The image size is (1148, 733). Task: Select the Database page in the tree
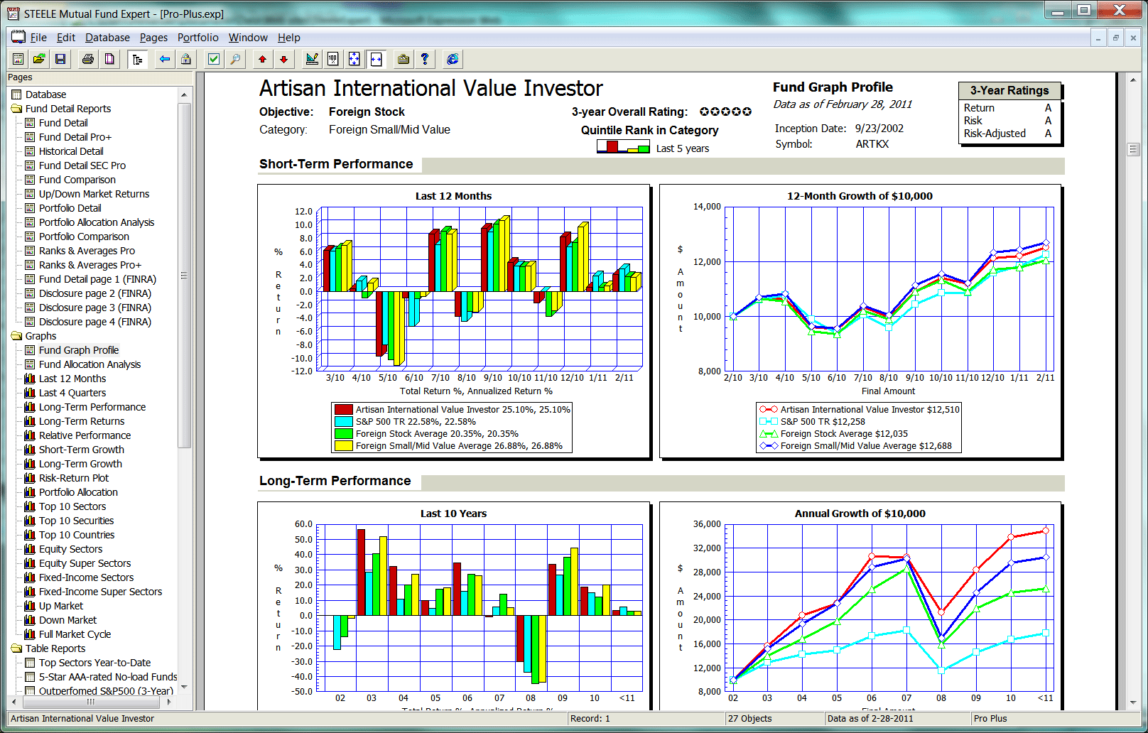pos(45,94)
